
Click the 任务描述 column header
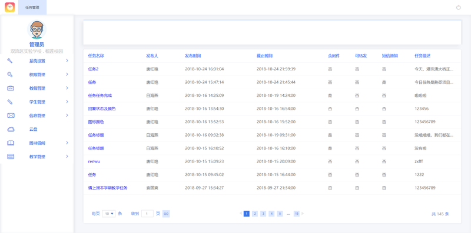tap(423, 56)
